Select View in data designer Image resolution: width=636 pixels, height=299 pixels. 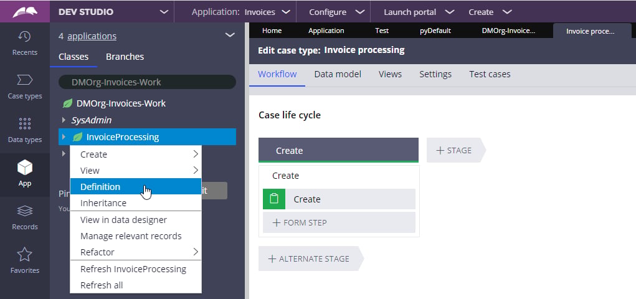(135, 220)
